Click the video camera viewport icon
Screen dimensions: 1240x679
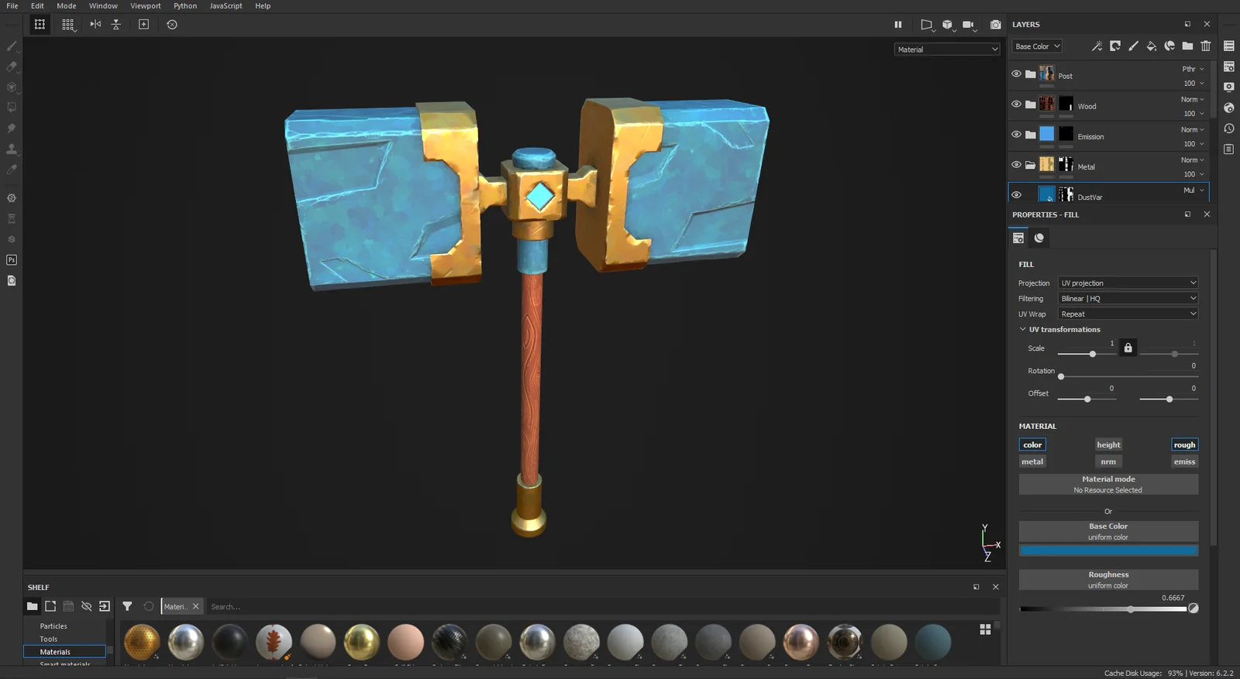click(x=969, y=25)
